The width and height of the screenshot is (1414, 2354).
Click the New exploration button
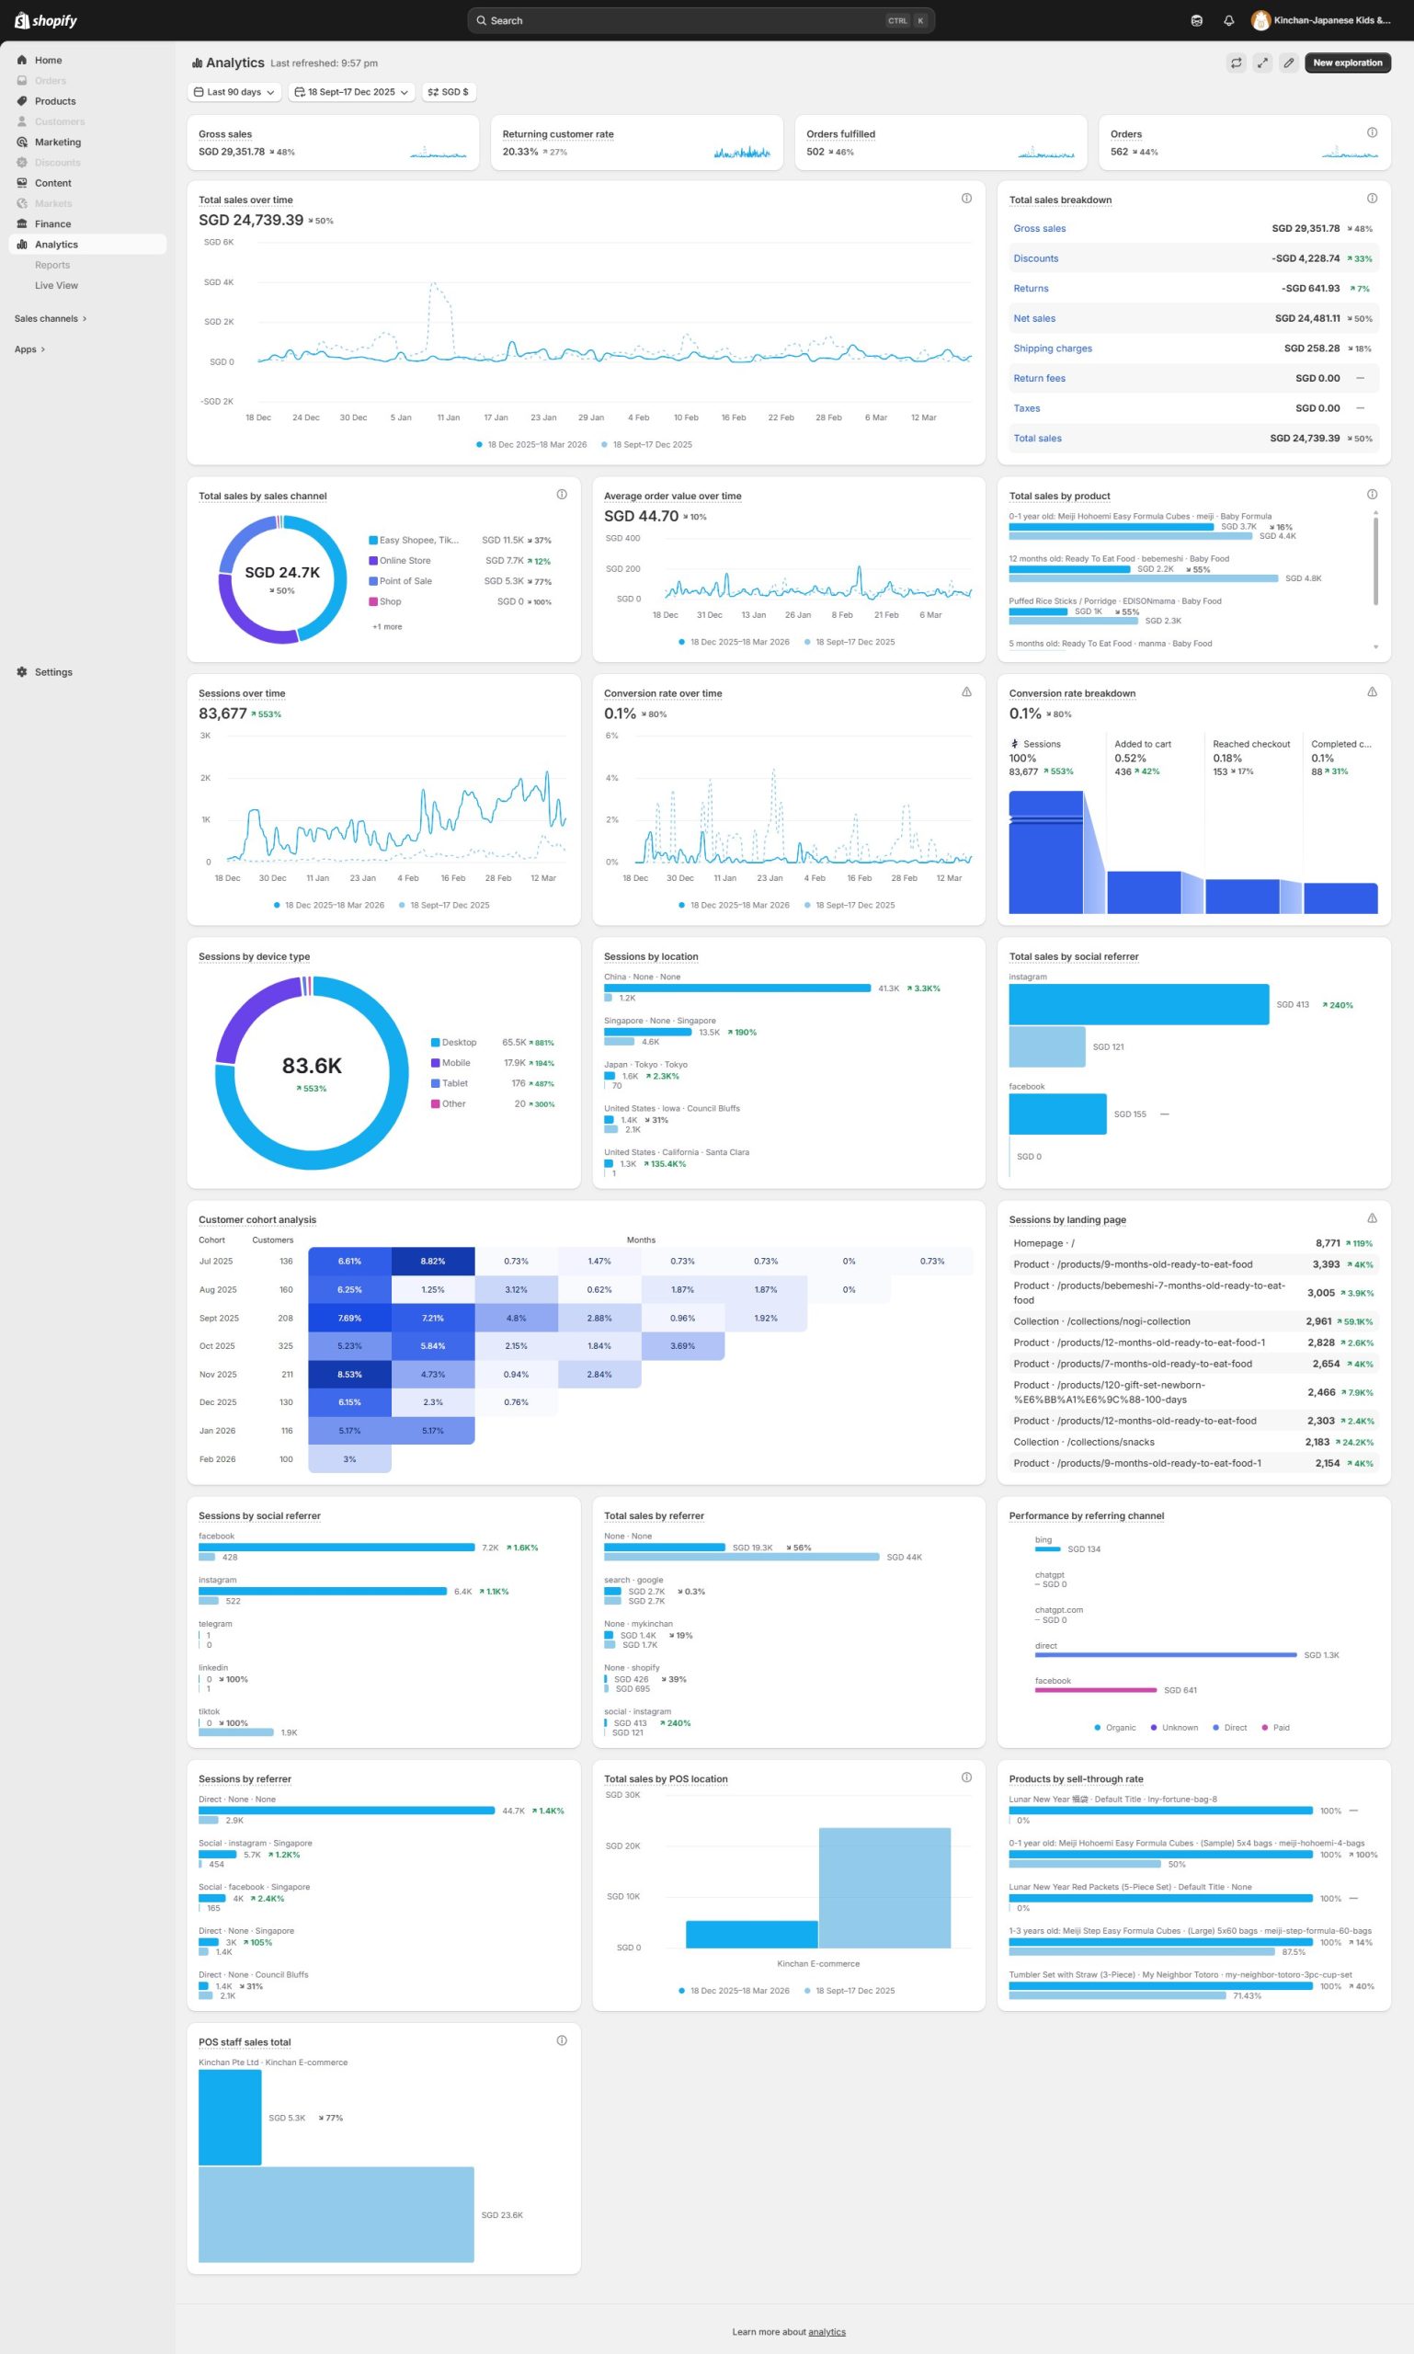tap(1346, 63)
